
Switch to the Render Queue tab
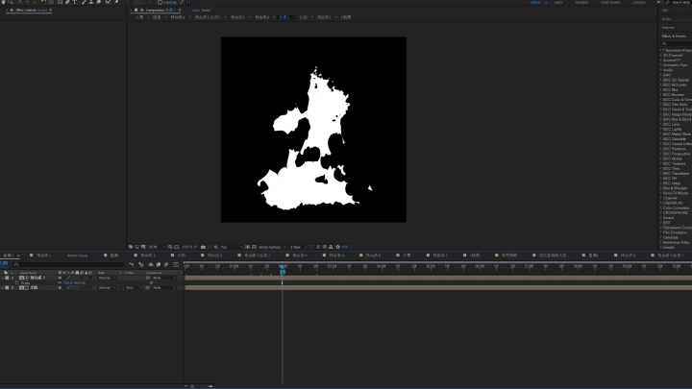point(77,255)
